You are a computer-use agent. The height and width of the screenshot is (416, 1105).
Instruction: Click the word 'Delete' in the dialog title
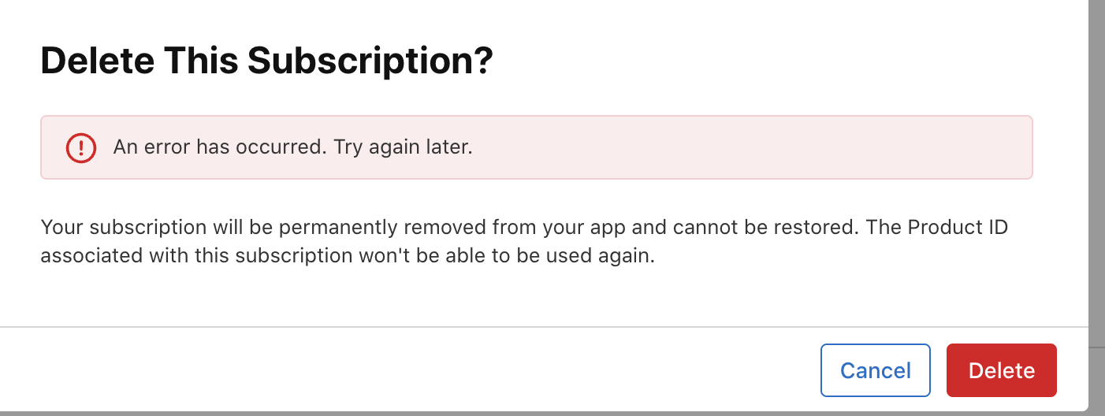coord(96,61)
